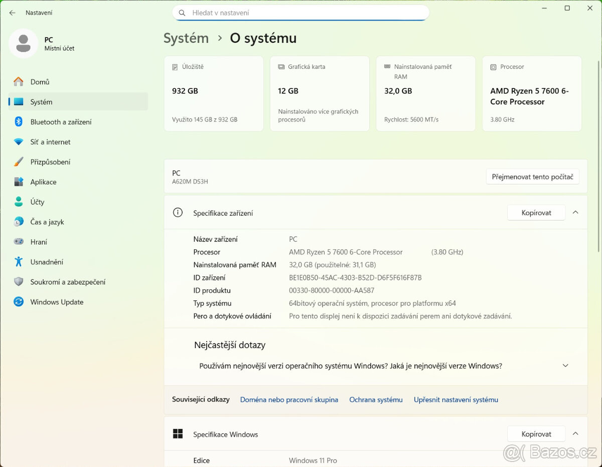Screen dimensions: 602x467
Task: Open Upřesnit nastavení systému link
Action: [x=456, y=400]
